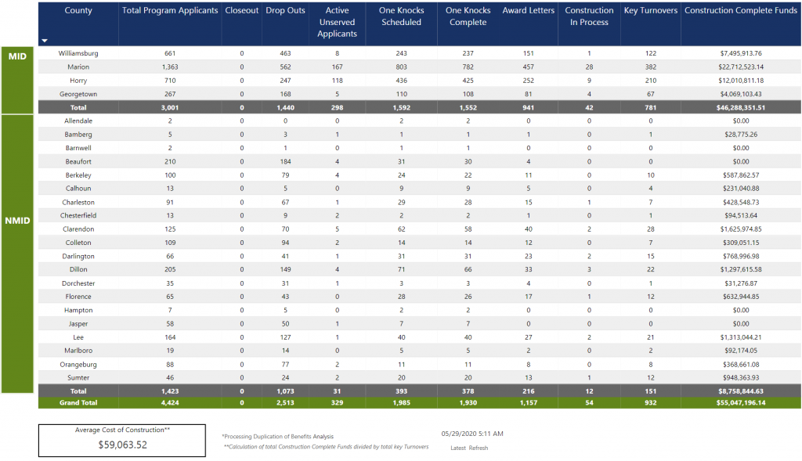Click the Latest Refresh label
This screenshot has height=461, width=802.
[x=469, y=448]
